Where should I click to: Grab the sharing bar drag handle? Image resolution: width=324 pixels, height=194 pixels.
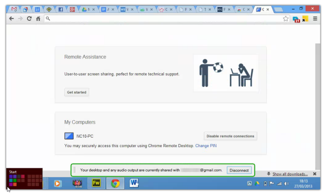click(x=75, y=170)
